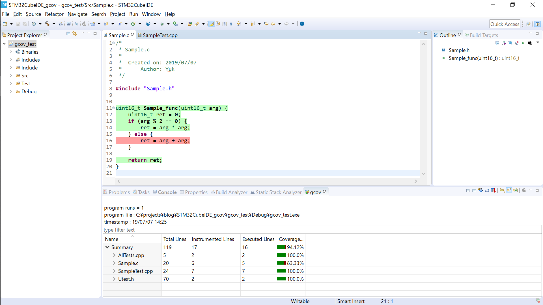Click Quick Access in the top-right
Image resolution: width=543 pixels, height=305 pixels.
[505, 24]
